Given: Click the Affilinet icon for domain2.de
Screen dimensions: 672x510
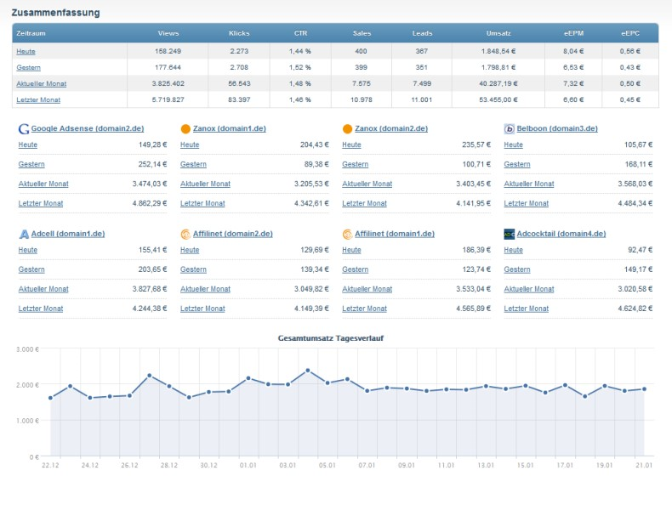Looking at the screenshot, I should tap(185, 234).
